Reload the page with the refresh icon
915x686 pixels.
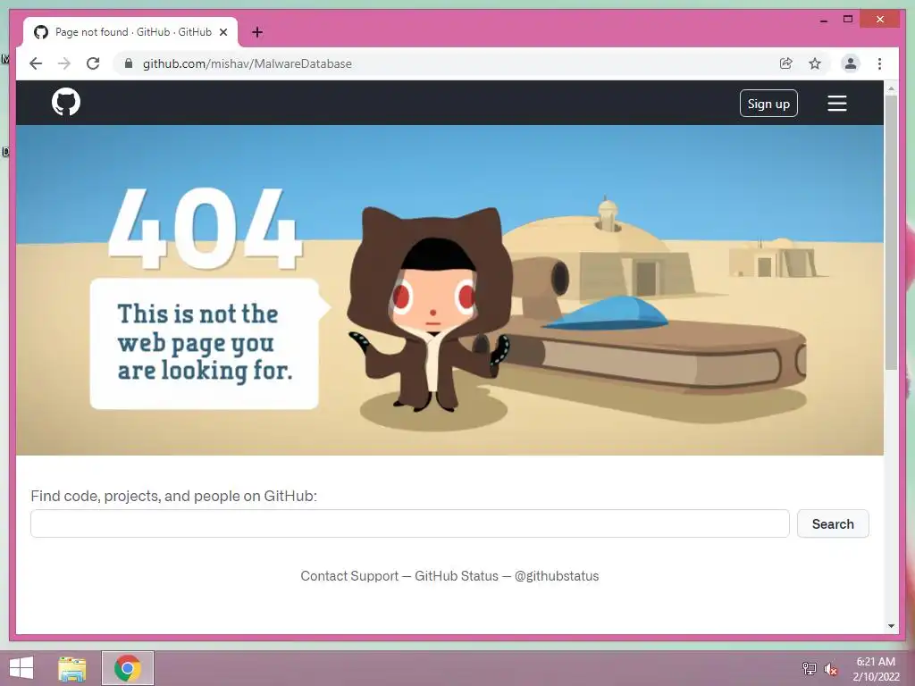click(93, 63)
